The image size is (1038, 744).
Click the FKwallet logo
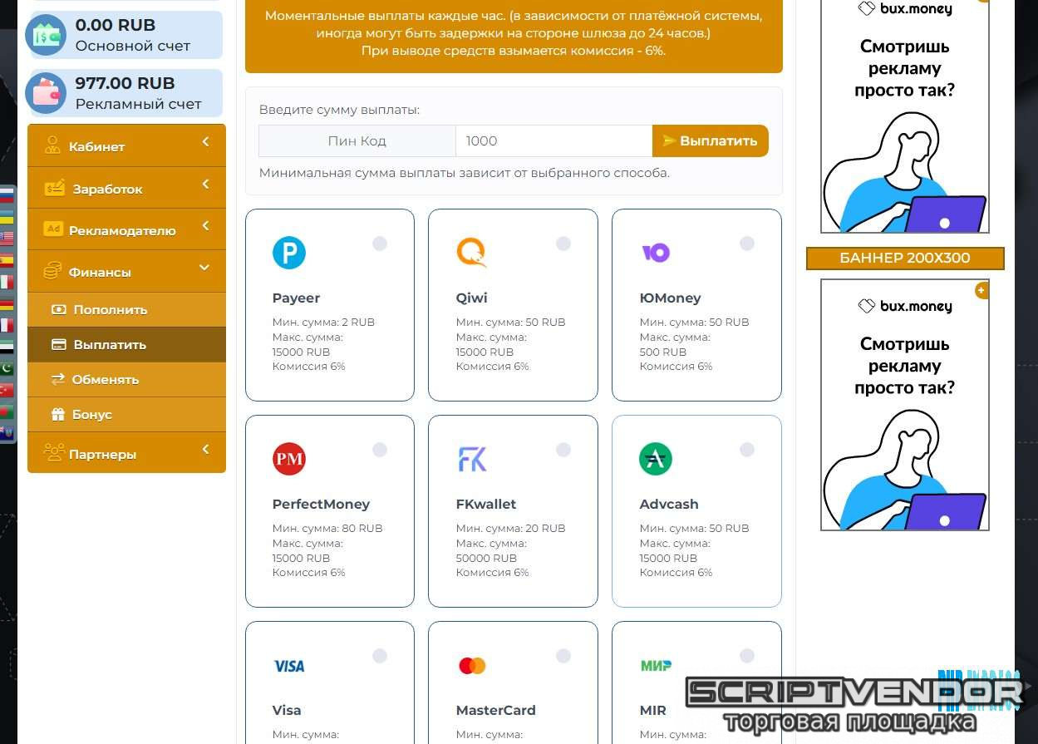tap(472, 459)
